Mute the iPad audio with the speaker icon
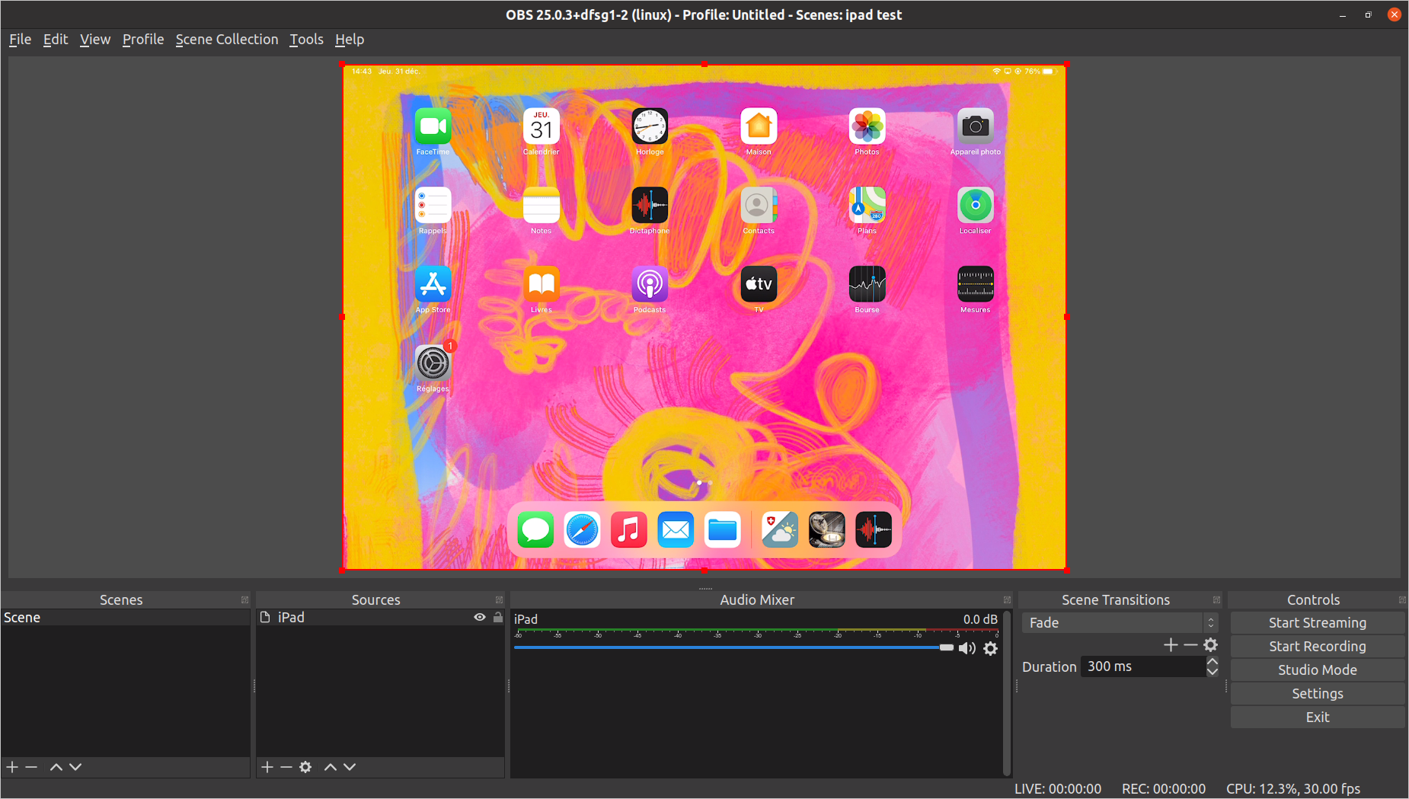 [x=967, y=648]
